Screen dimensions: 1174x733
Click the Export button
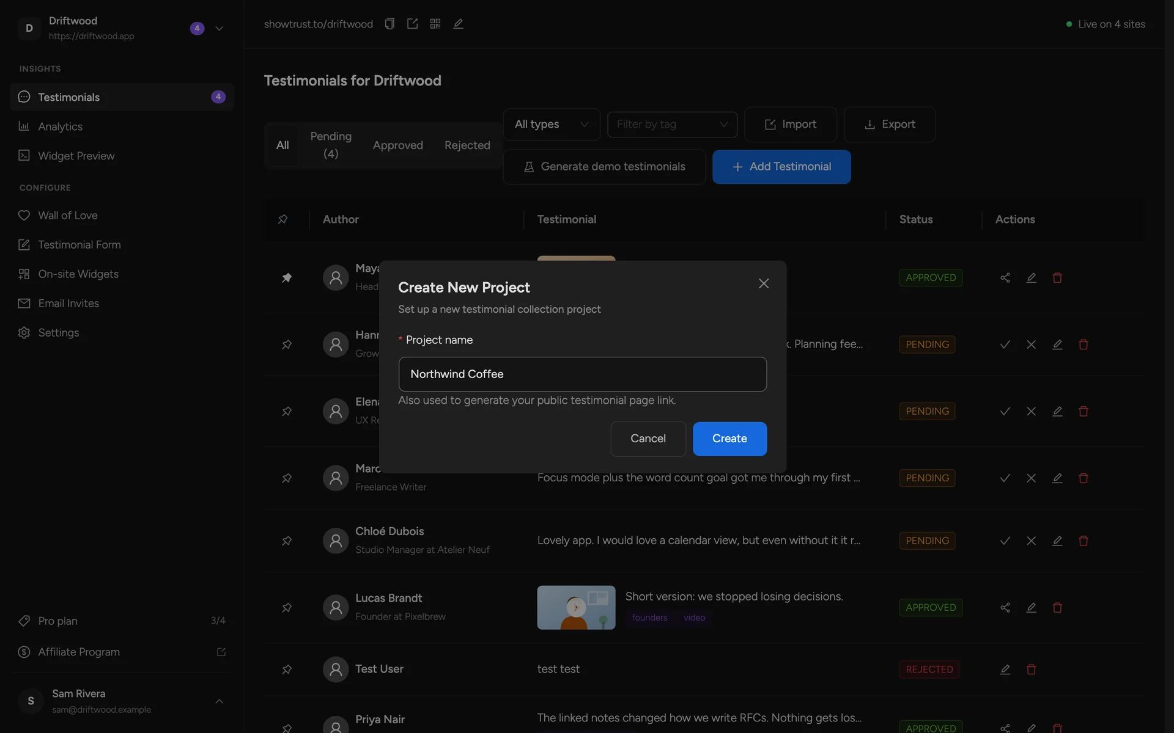click(890, 125)
